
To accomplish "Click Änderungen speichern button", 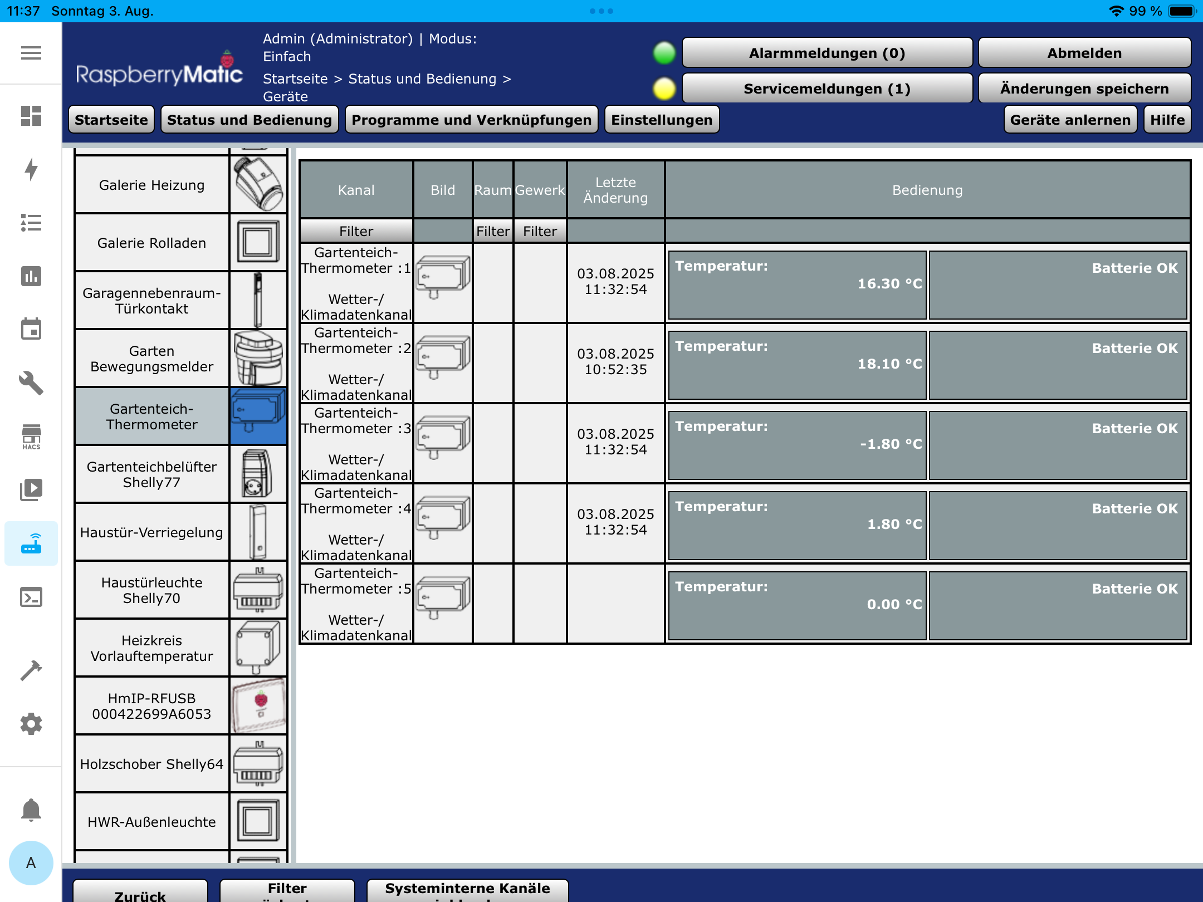I will click(1084, 89).
